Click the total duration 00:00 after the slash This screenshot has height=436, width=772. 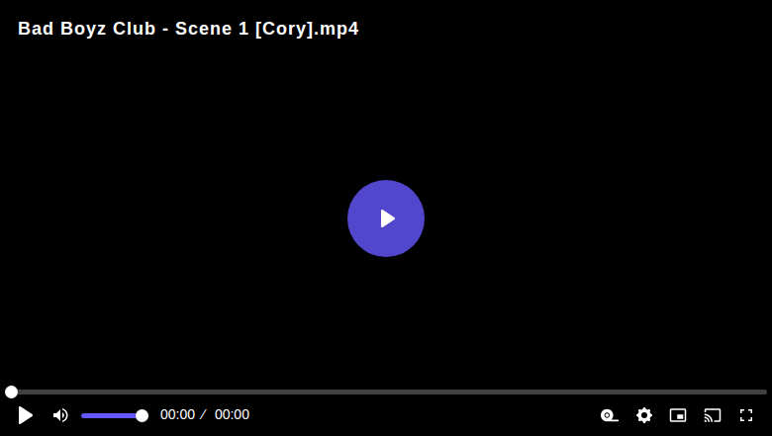point(232,415)
